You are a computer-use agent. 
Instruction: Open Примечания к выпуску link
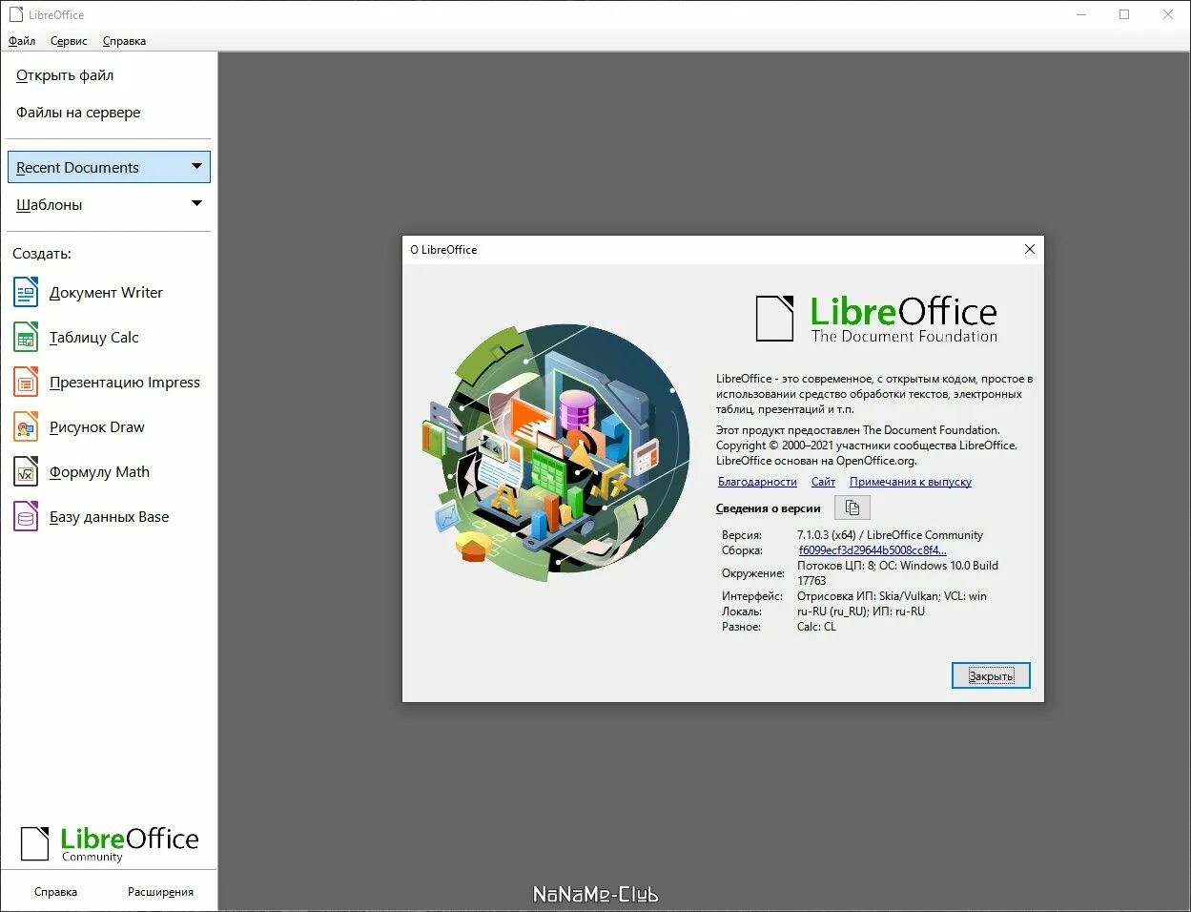tap(911, 482)
